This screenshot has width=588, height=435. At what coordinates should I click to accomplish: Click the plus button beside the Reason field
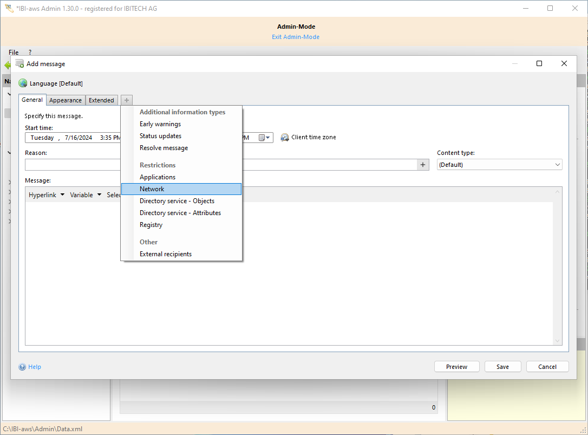click(423, 165)
